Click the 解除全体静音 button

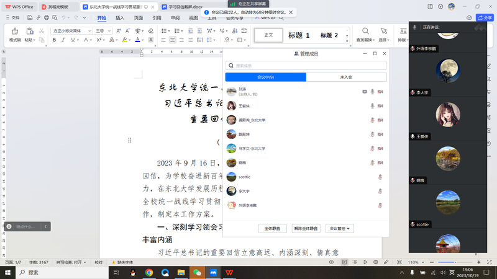tap(306, 229)
